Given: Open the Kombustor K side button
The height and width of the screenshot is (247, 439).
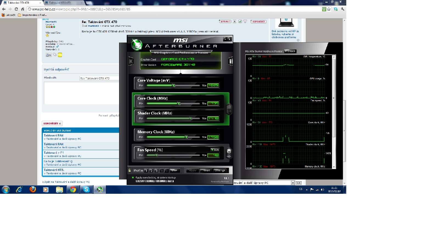Looking at the screenshot, I should [131, 61].
